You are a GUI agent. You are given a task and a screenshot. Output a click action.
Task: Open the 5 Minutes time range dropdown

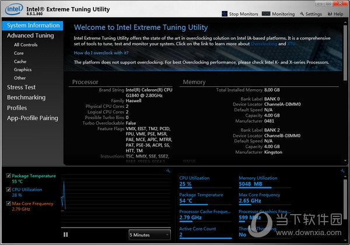click(149, 235)
